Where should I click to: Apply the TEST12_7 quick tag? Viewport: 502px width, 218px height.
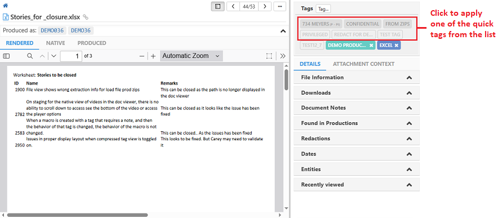(x=312, y=45)
